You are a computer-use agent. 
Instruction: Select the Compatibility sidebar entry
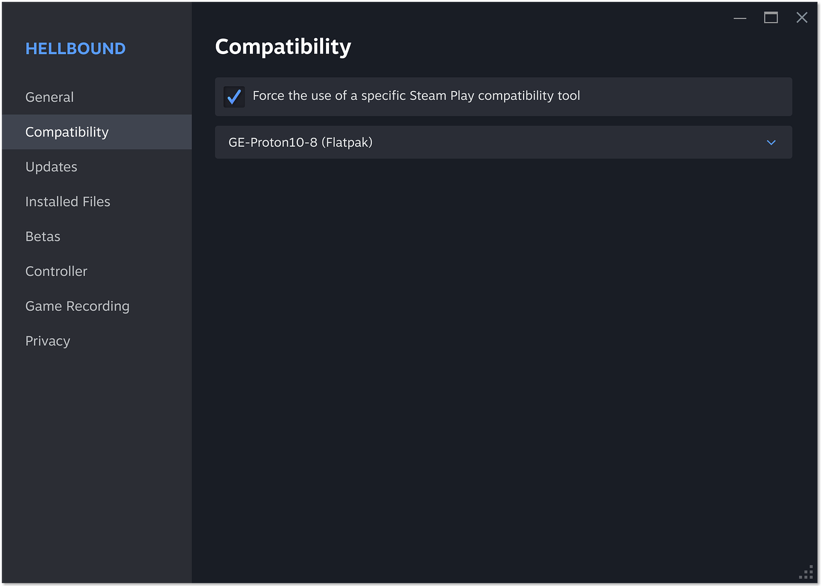click(x=67, y=132)
